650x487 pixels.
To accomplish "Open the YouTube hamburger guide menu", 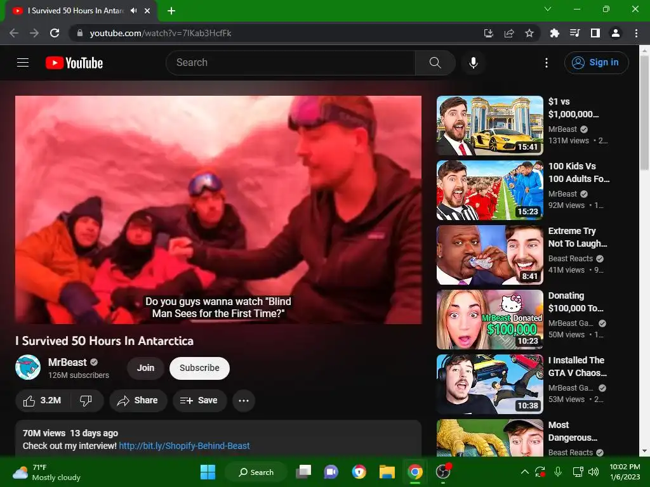I will click(x=23, y=63).
